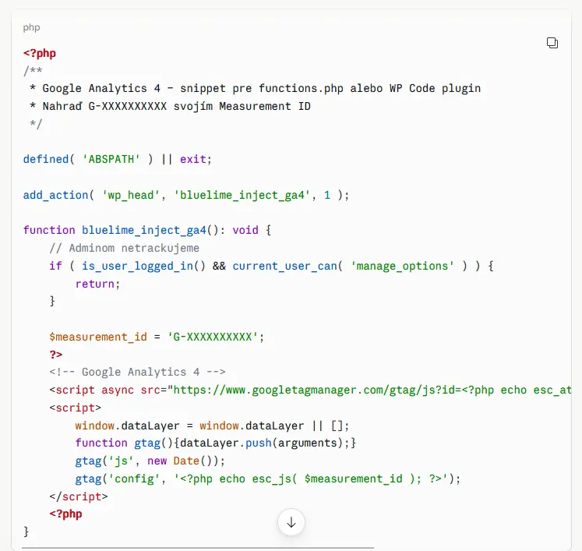
Task: Copy the PHP code block
Action: [x=552, y=43]
